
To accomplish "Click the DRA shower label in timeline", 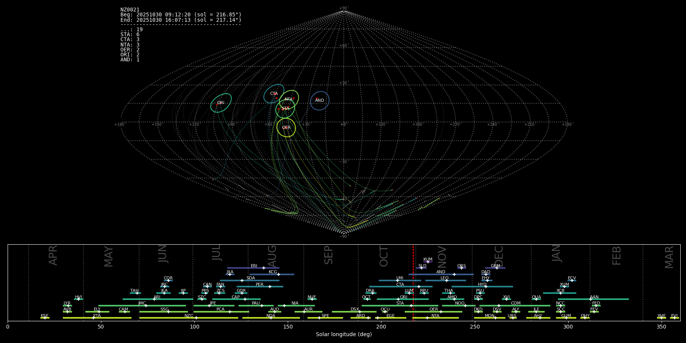I will coord(370,291).
